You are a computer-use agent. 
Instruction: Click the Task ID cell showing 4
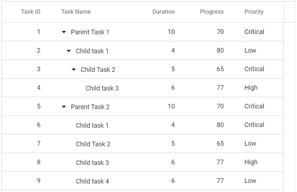(39, 88)
